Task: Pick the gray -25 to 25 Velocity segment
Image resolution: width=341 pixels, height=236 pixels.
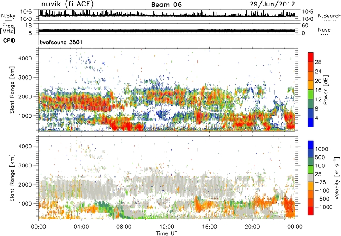Action: (x=311, y=178)
